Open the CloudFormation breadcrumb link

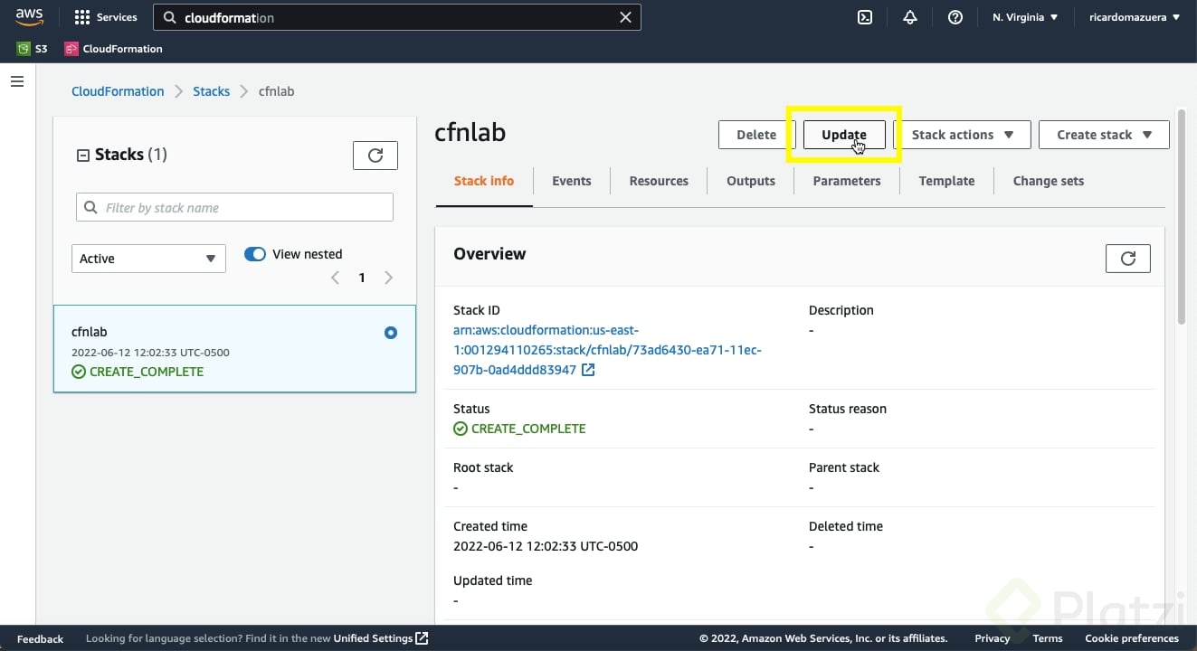pos(118,91)
